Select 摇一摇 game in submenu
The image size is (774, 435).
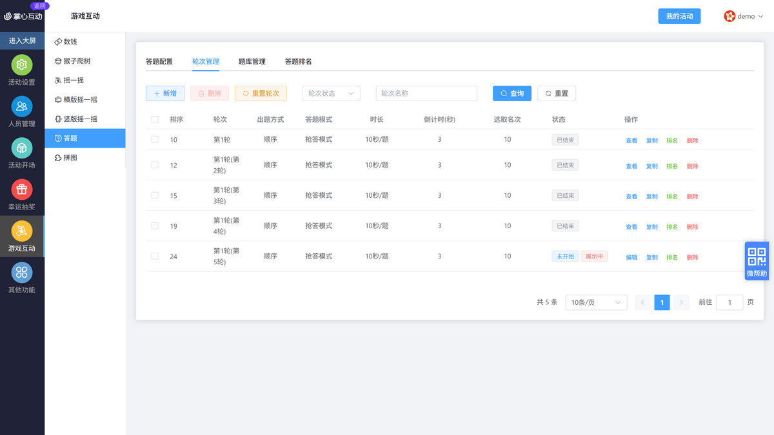(85, 80)
